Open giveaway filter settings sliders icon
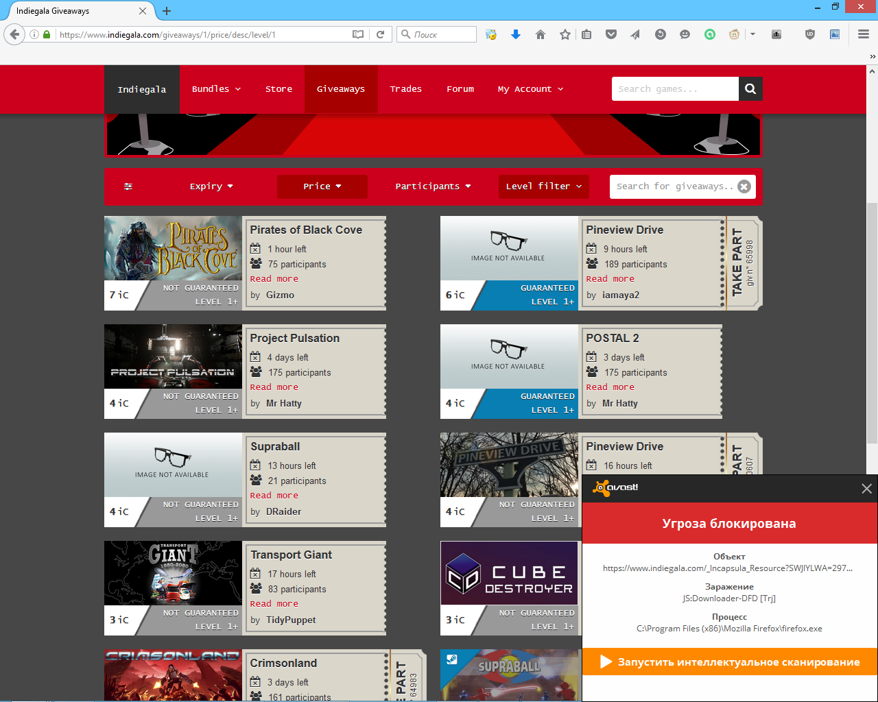This screenshot has height=702, width=878. 128,186
